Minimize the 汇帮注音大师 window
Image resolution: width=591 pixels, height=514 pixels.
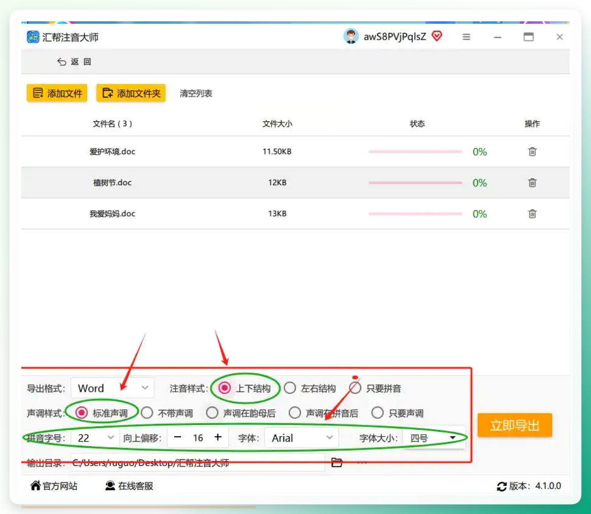[498, 37]
